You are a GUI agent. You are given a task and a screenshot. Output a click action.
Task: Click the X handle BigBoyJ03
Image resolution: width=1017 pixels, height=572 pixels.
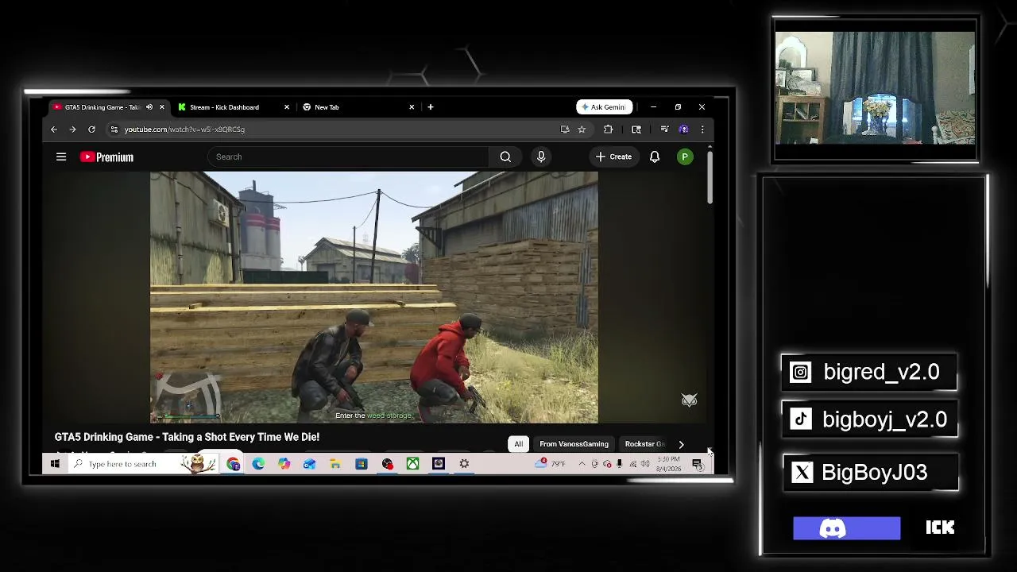(x=874, y=473)
